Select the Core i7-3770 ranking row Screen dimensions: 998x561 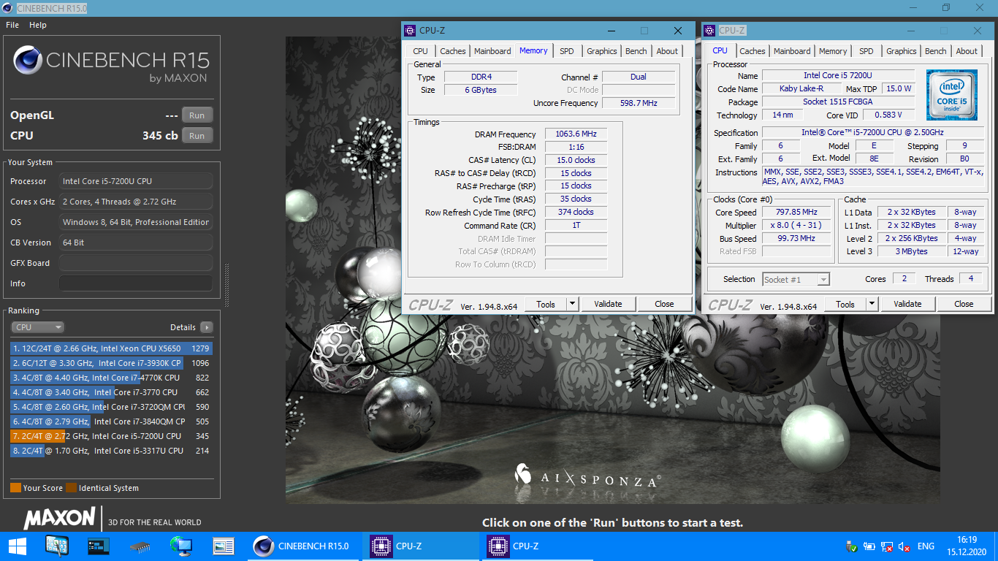(112, 392)
